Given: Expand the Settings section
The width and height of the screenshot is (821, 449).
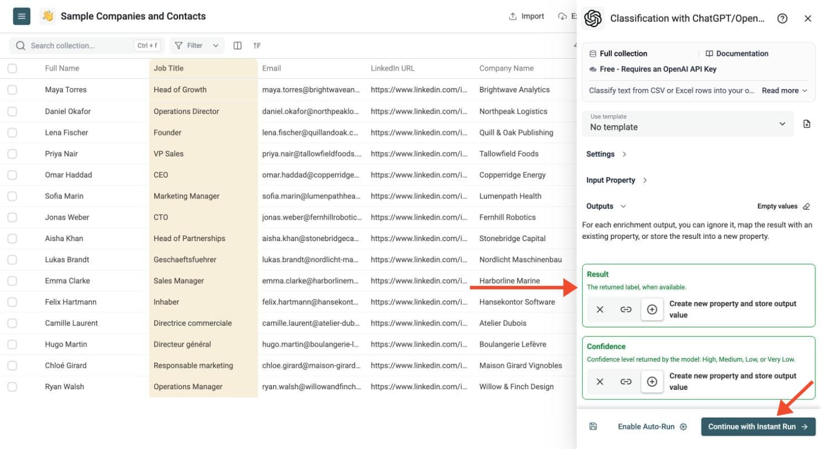Looking at the screenshot, I should pos(606,154).
